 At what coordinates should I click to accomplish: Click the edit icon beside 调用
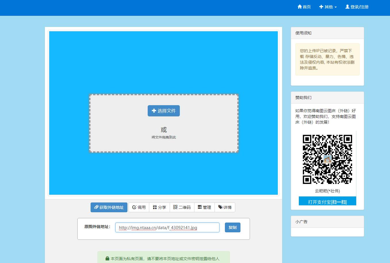134,207
